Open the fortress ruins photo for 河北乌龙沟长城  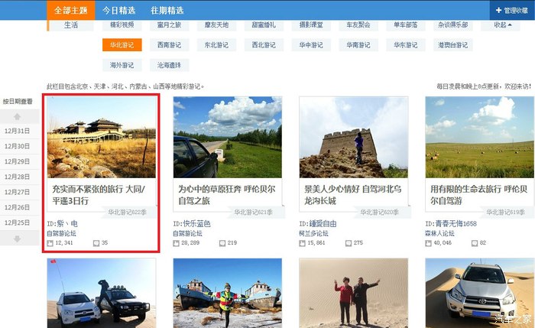click(x=353, y=138)
